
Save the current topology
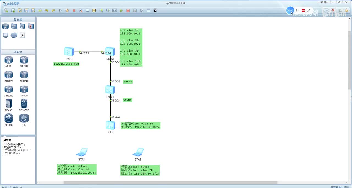click(26, 10)
